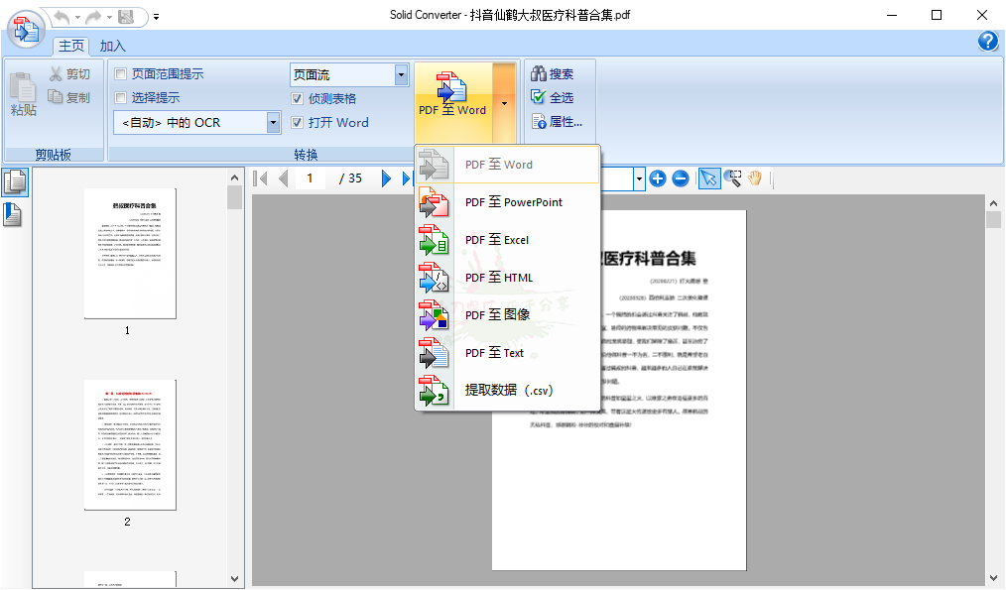Redo the action in quick access toolbar
The width and height of the screenshot is (1006, 590).
(x=93, y=17)
